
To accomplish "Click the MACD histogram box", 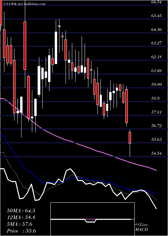I will [x=92, y=219].
